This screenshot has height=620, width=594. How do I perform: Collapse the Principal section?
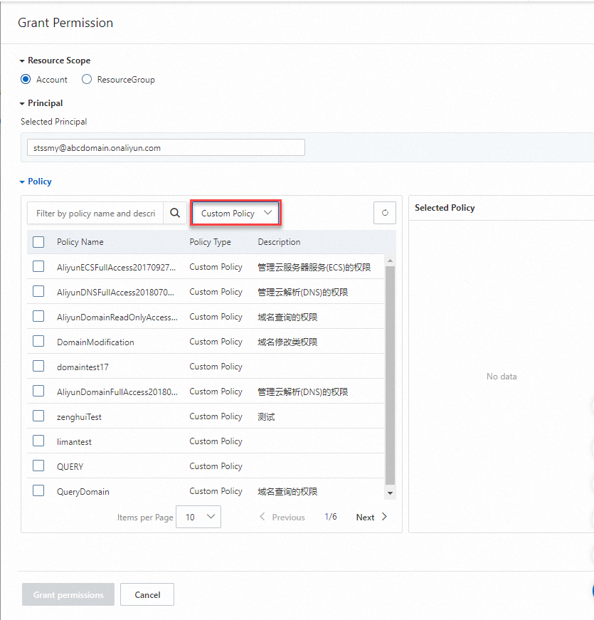(22, 104)
